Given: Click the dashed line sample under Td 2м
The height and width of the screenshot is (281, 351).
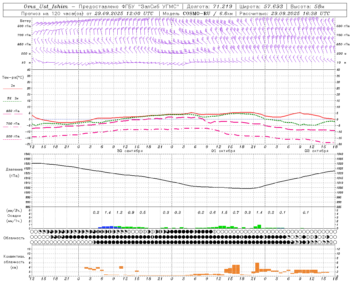Looking at the screenshot, I should coord(13,102).
